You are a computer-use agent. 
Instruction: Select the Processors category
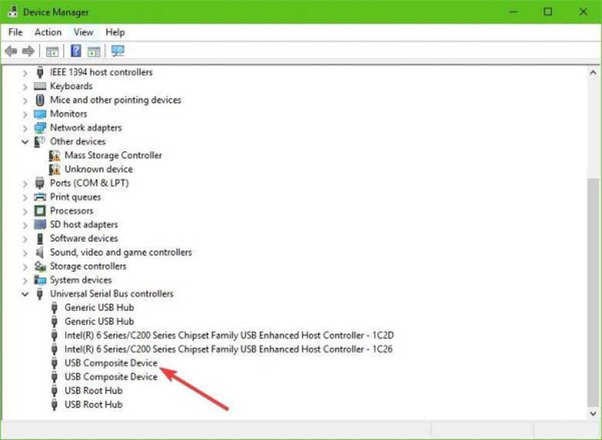[x=71, y=211]
